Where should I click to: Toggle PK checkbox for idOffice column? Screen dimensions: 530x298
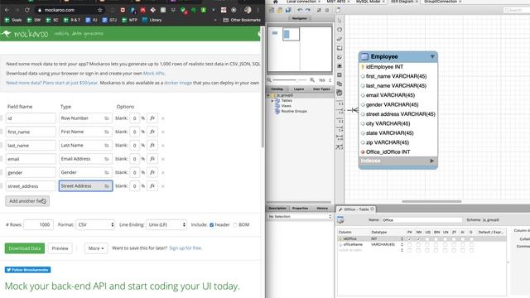[410, 239]
